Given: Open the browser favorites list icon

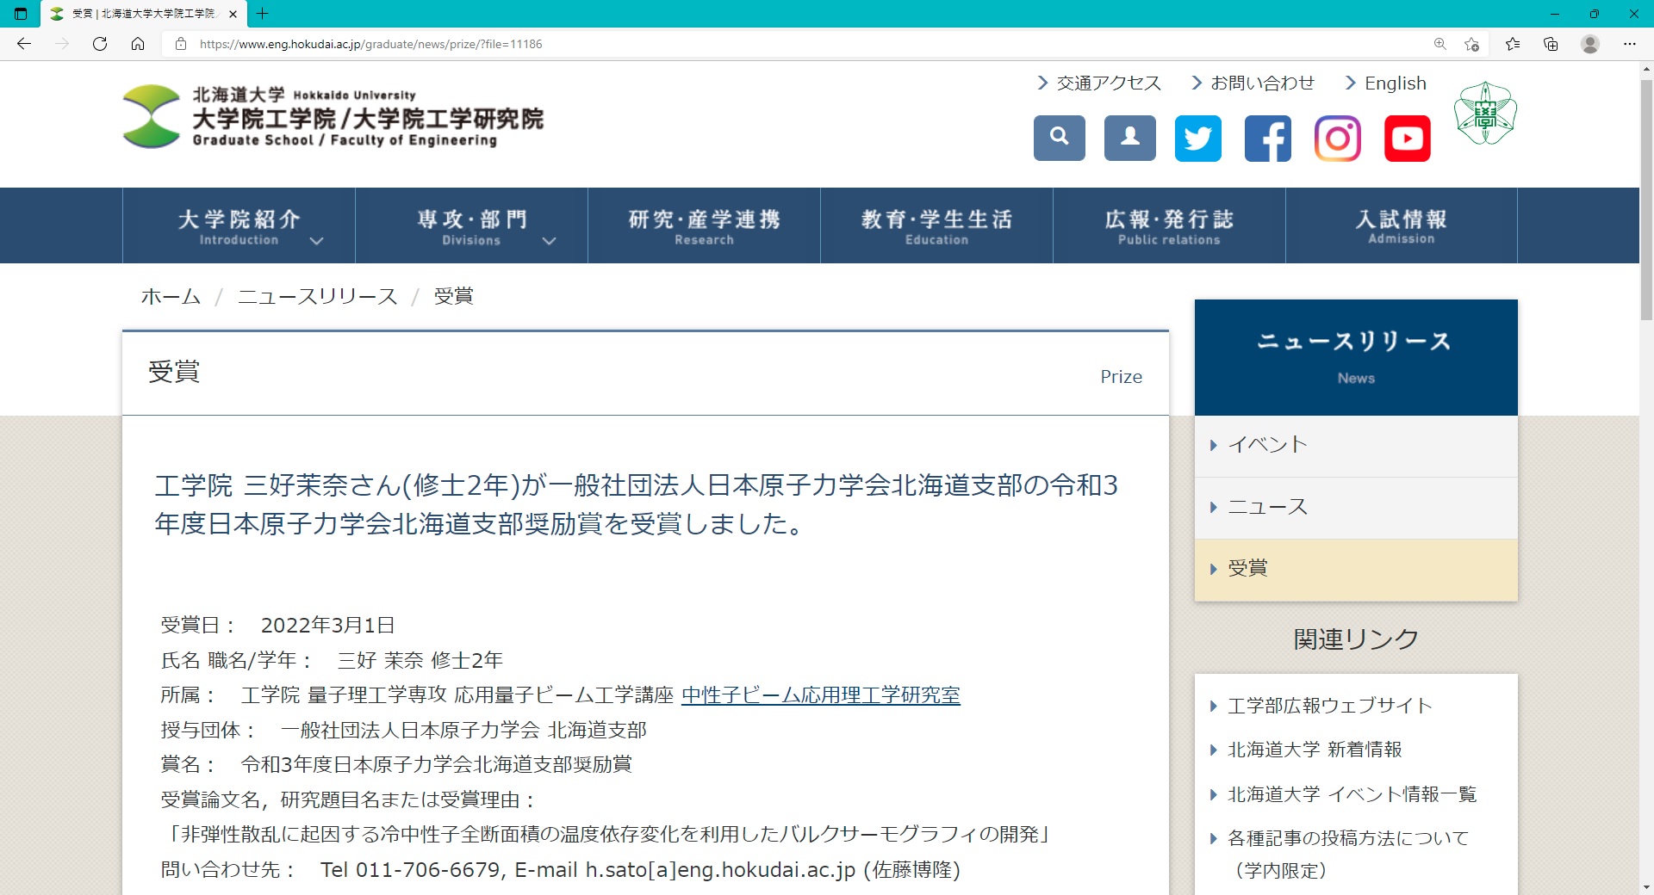Looking at the screenshot, I should pyautogui.click(x=1513, y=44).
